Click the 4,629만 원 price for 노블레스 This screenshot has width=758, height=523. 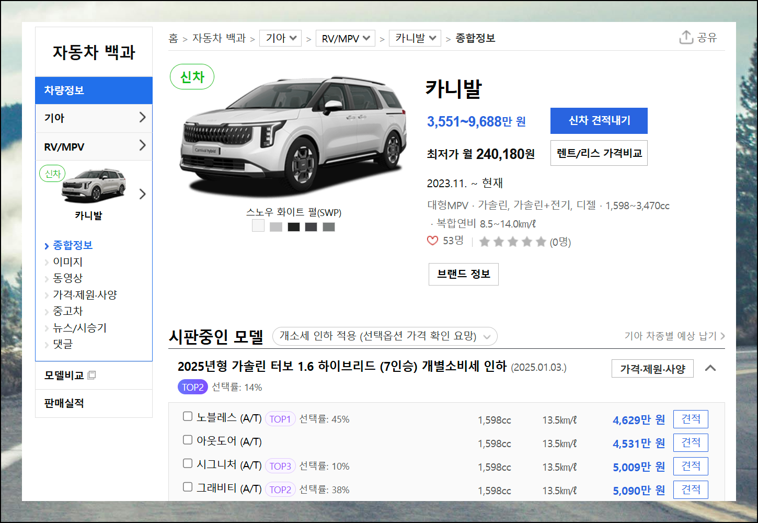[639, 420]
